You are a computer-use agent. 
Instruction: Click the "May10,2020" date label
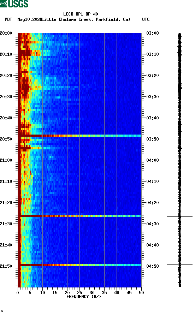point(29,19)
